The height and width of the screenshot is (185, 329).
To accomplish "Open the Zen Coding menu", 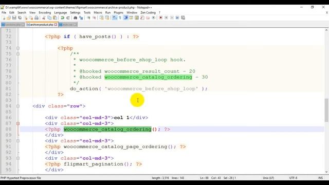I will point(148,12).
